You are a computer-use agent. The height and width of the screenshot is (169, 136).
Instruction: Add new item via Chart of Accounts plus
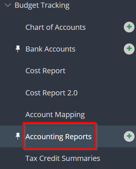click(129, 27)
